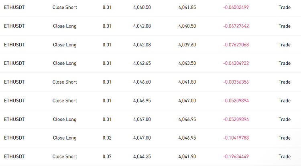Select the realized loss value -0.19634449
The image size is (301, 166).
pyautogui.click(x=236, y=157)
